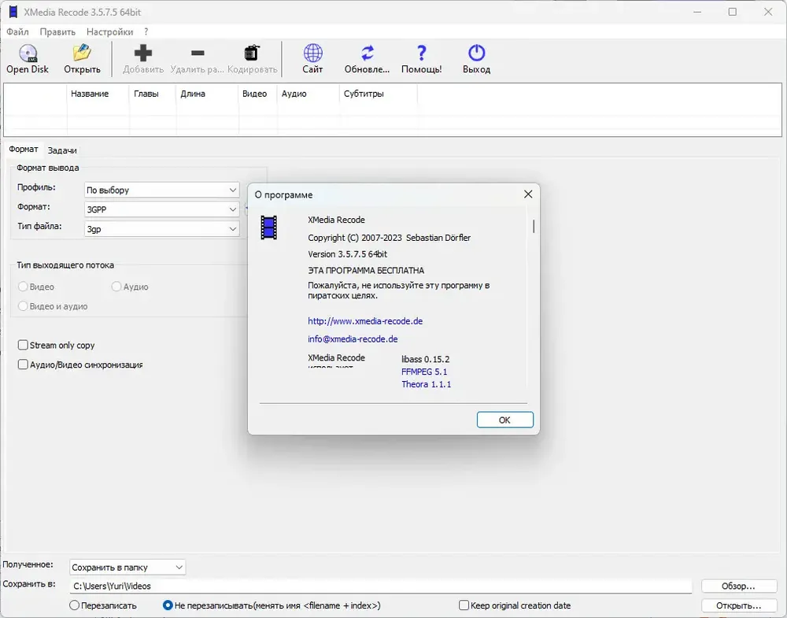Click the Open Disk toolbar icon
This screenshot has height=618, width=787.
[28, 53]
